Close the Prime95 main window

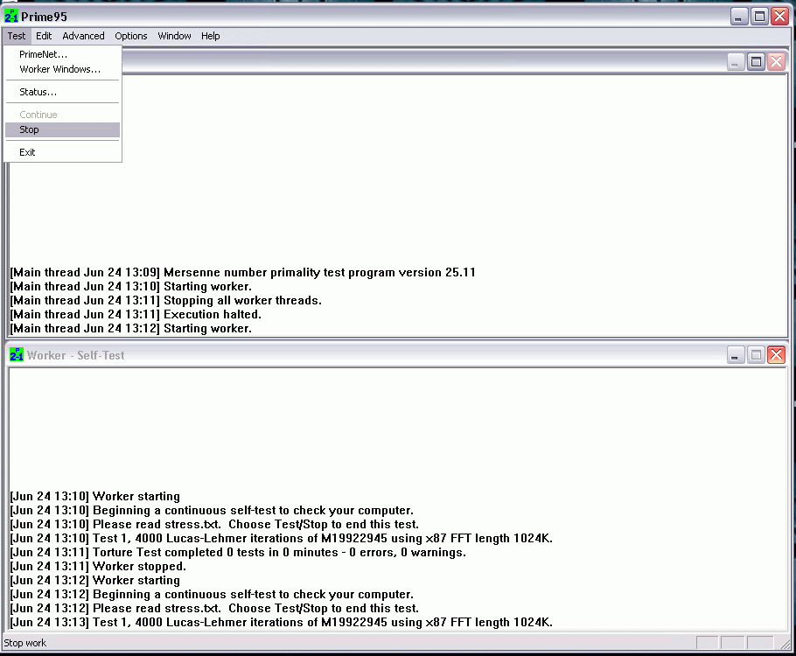pos(779,17)
